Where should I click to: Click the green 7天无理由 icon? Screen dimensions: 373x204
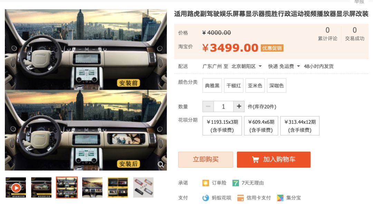click(236, 183)
